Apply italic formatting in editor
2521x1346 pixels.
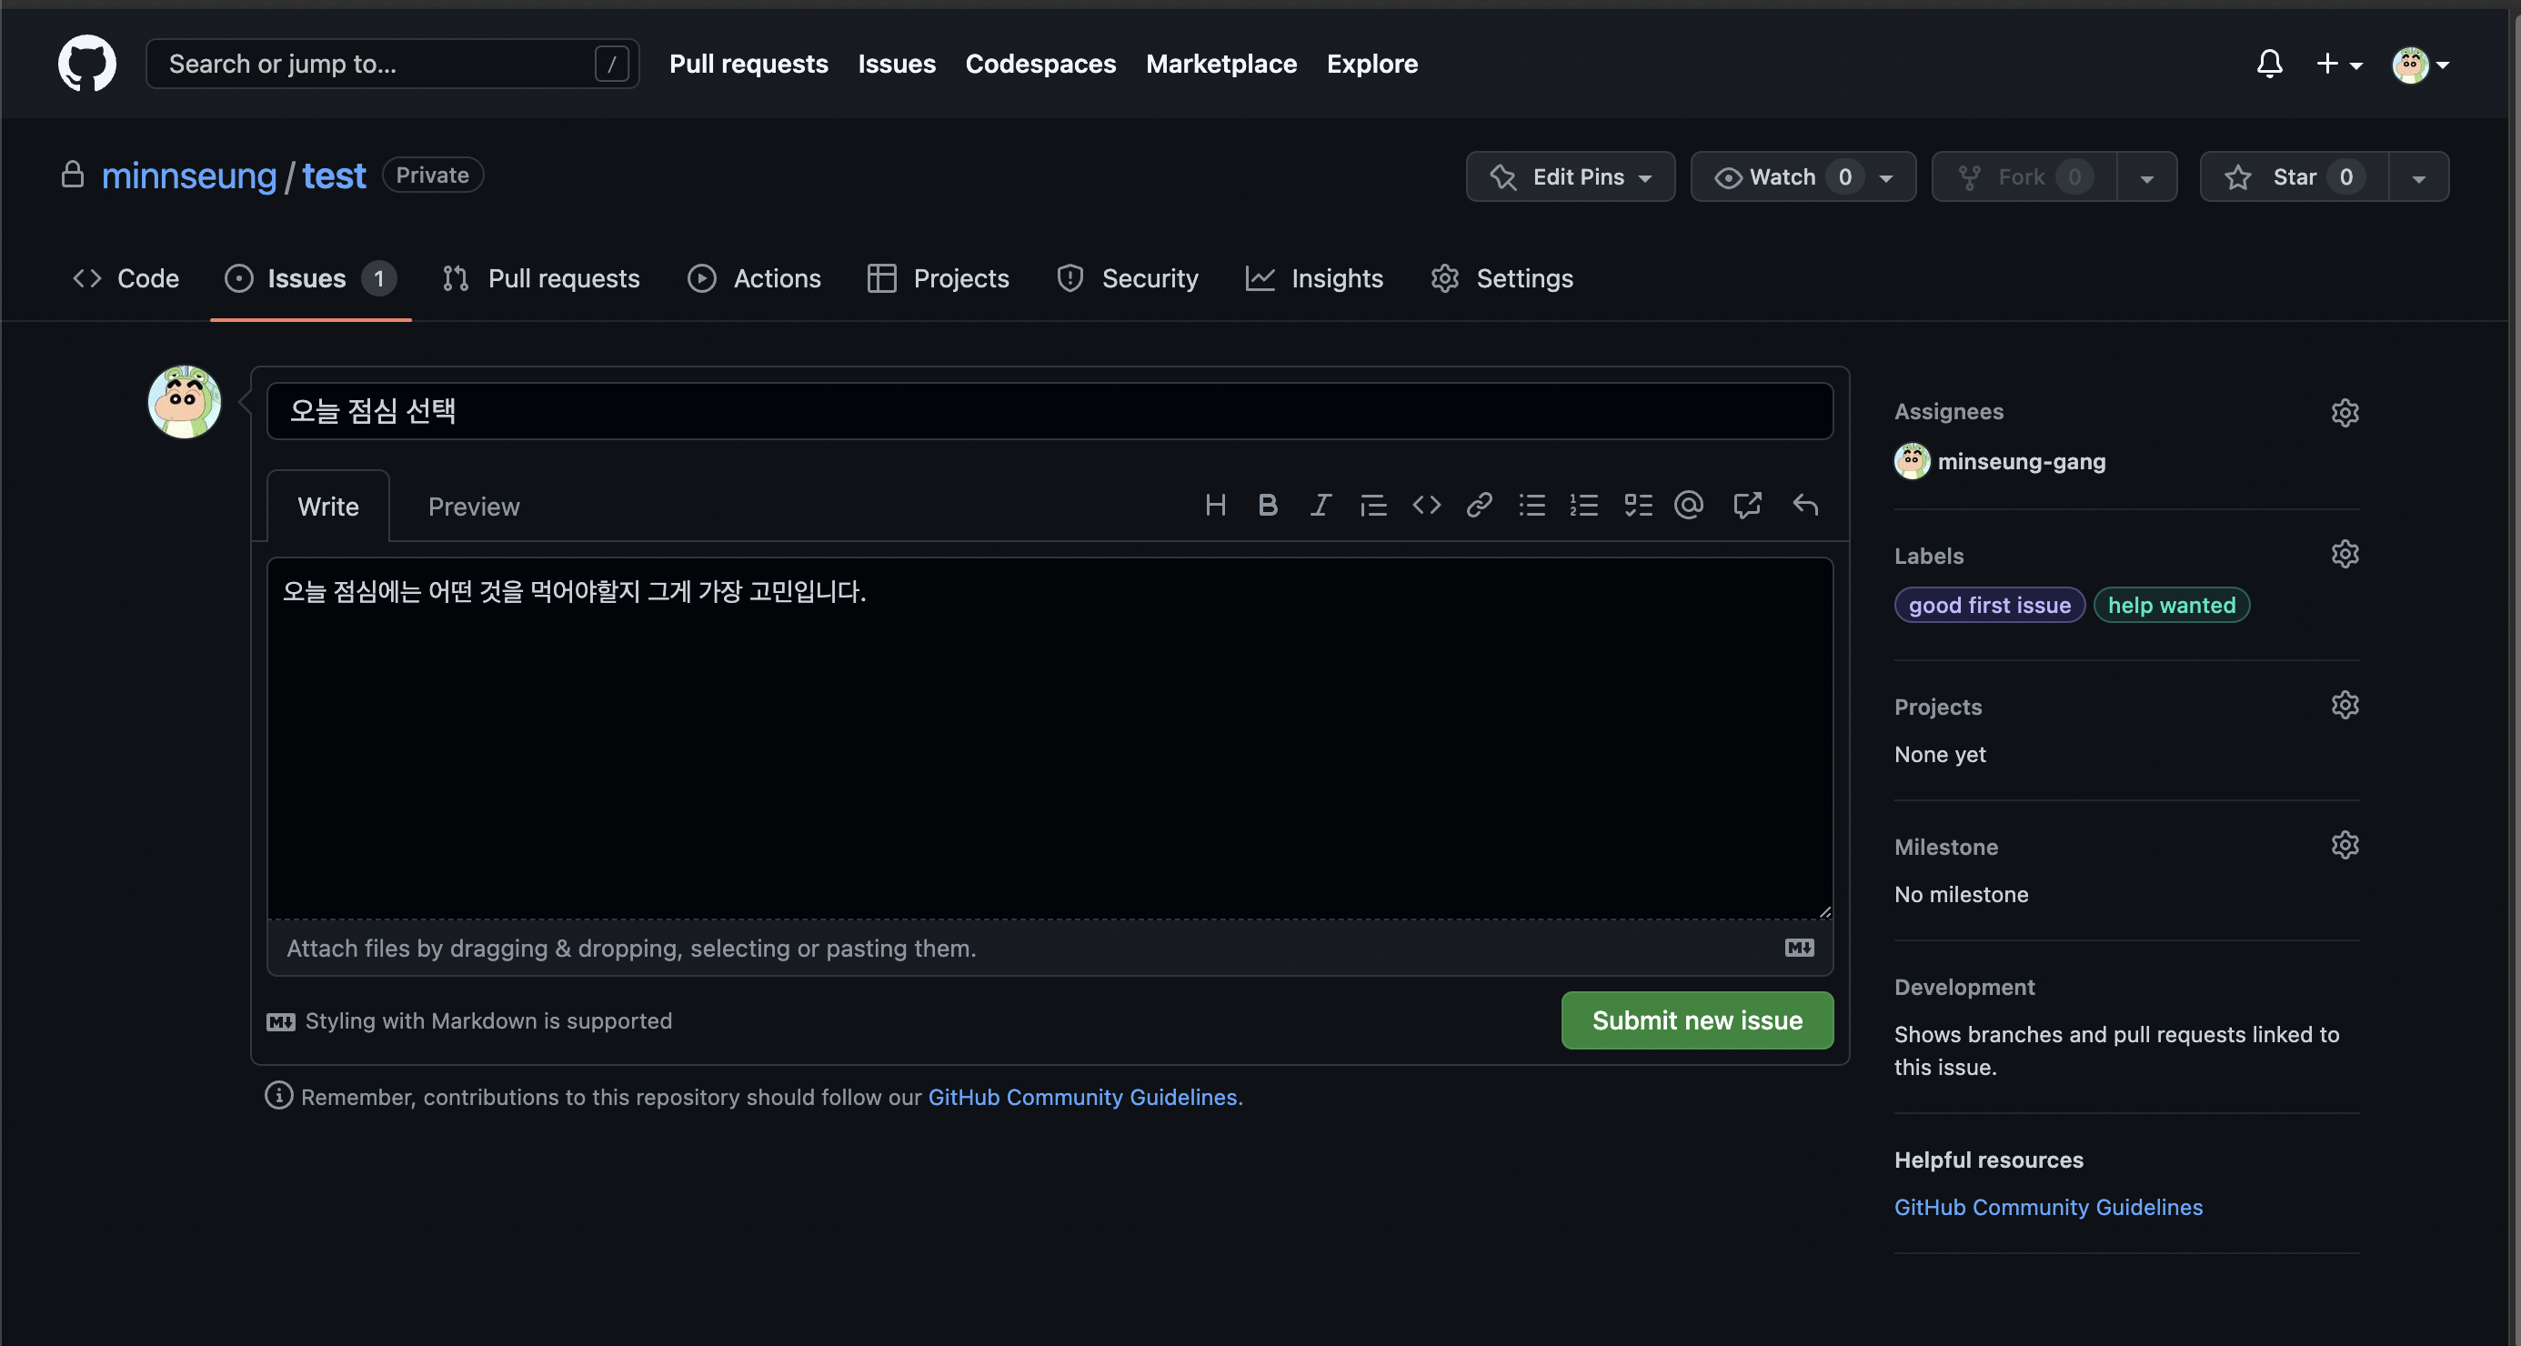click(1321, 505)
